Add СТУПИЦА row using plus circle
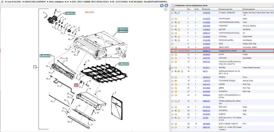The width and height of the screenshot is (274, 132). 172,37
